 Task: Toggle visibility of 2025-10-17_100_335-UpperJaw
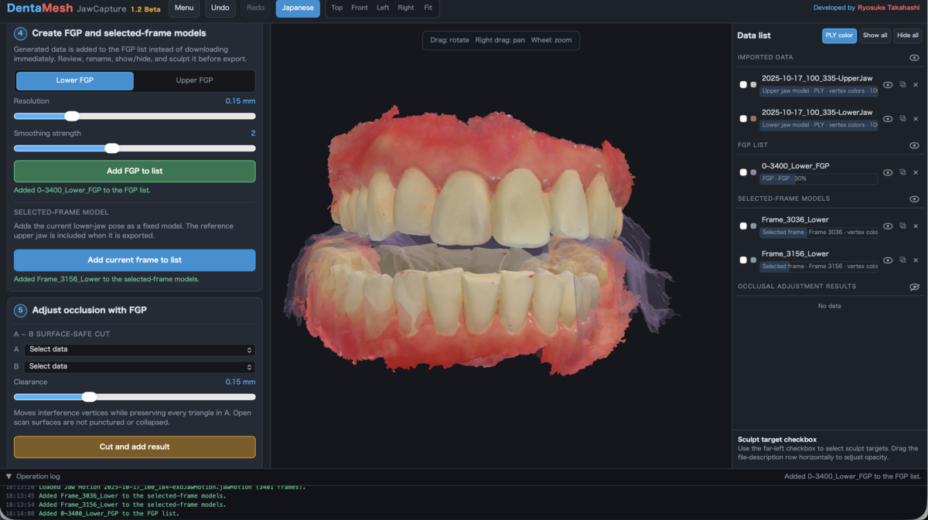(x=888, y=85)
